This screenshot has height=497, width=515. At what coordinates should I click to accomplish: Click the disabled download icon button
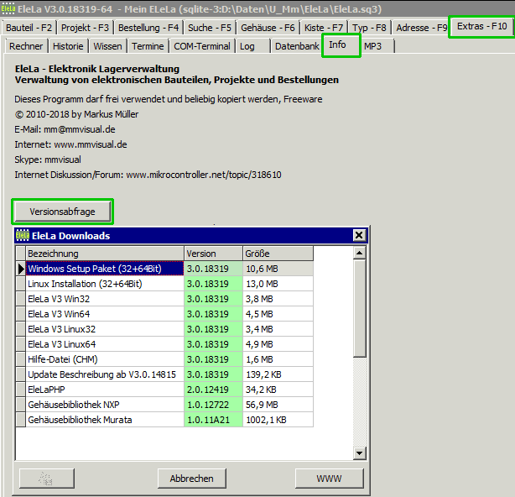pyautogui.click(x=47, y=479)
